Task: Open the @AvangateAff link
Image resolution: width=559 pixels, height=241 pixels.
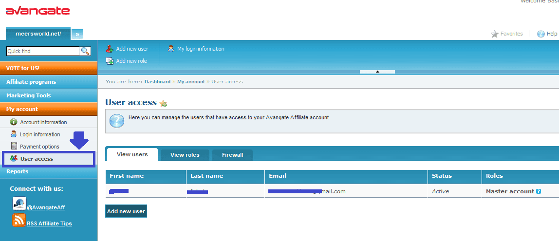Action: coord(46,207)
